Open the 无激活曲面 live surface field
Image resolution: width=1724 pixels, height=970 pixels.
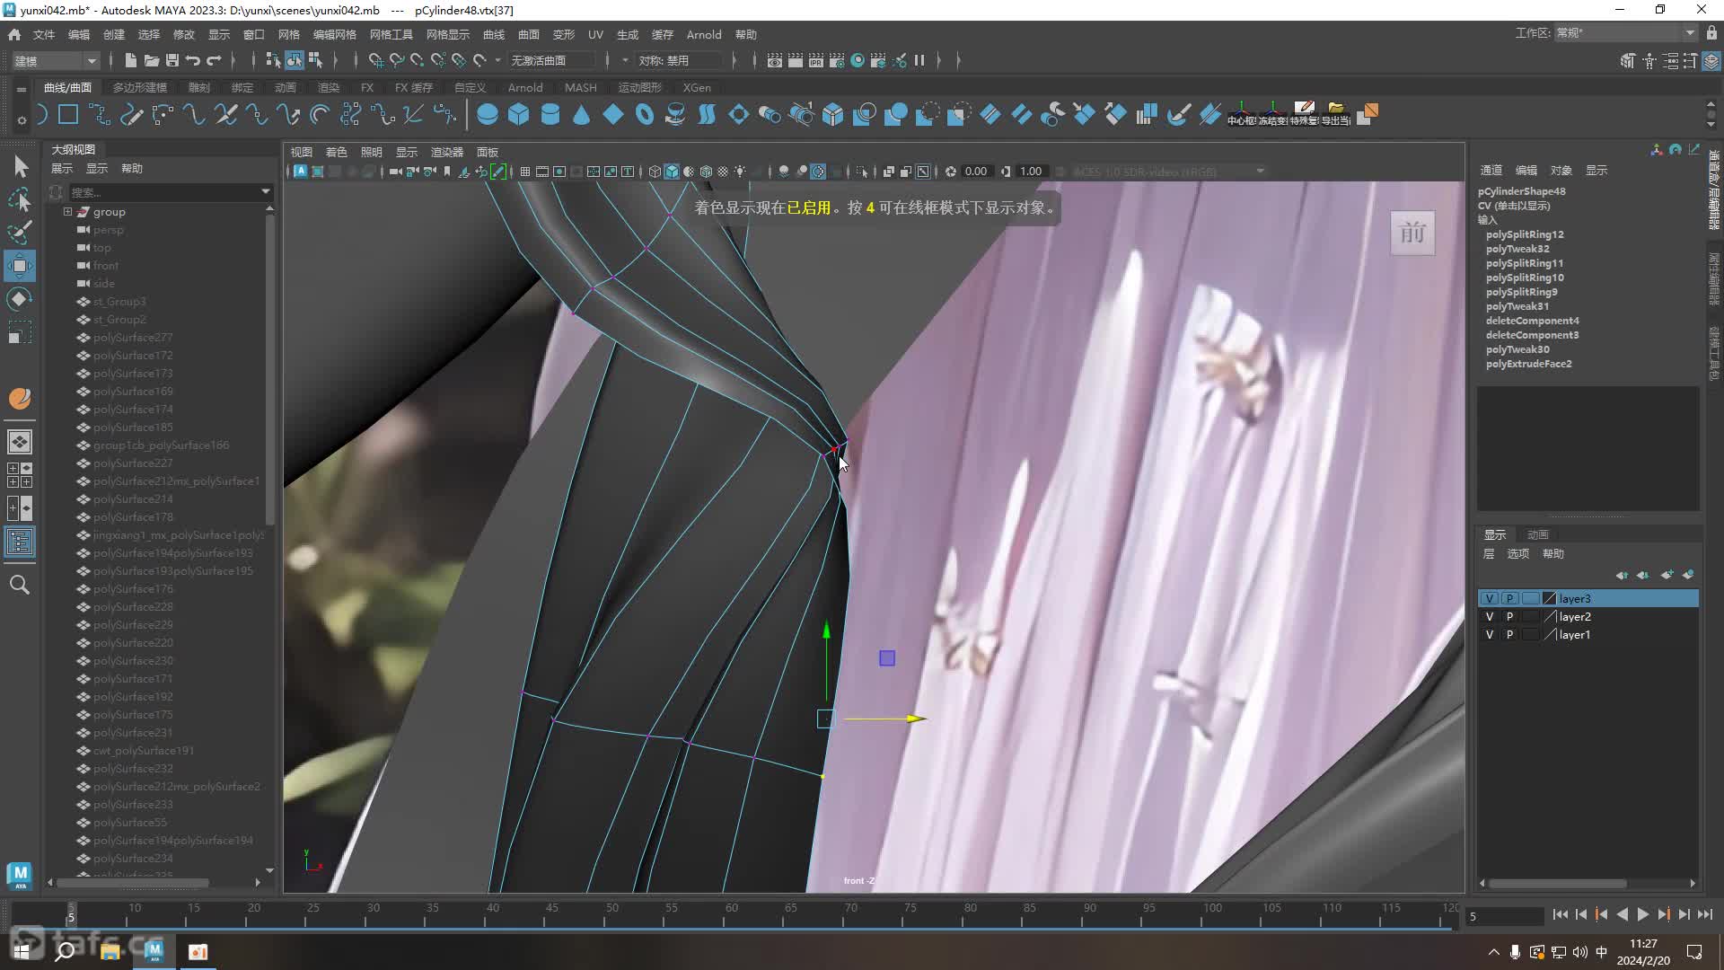click(552, 60)
